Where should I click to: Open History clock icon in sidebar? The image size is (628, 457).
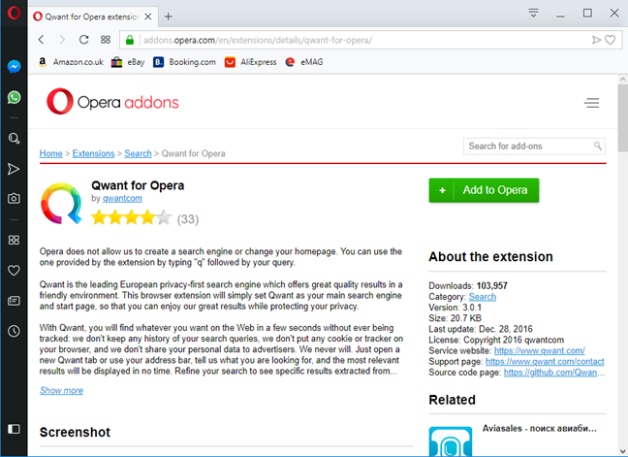14,331
